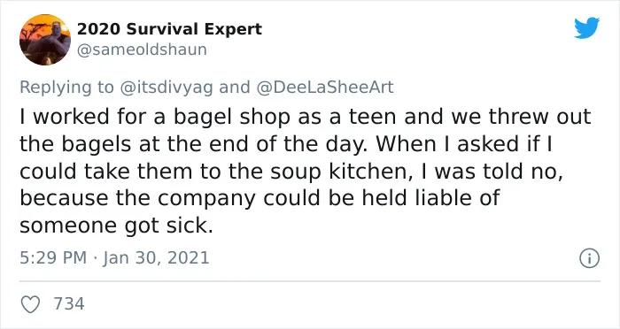Click the final line 'someone got sick.'

(116, 226)
